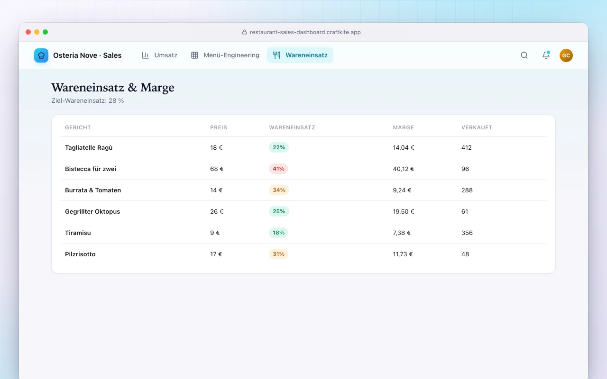Click the Wareneinsatz & Marge heading
Image resolution: width=607 pixels, height=379 pixels.
[x=113, y=87]
